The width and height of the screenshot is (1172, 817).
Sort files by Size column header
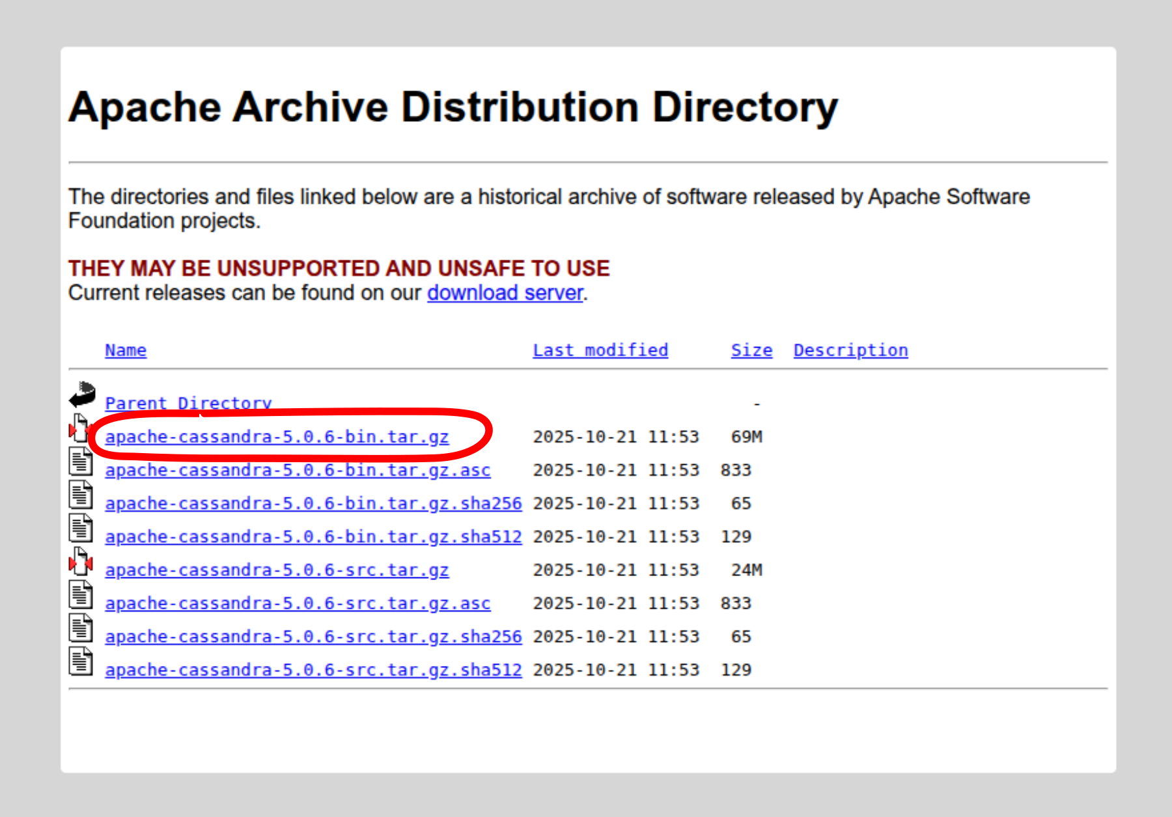(751, 350)
